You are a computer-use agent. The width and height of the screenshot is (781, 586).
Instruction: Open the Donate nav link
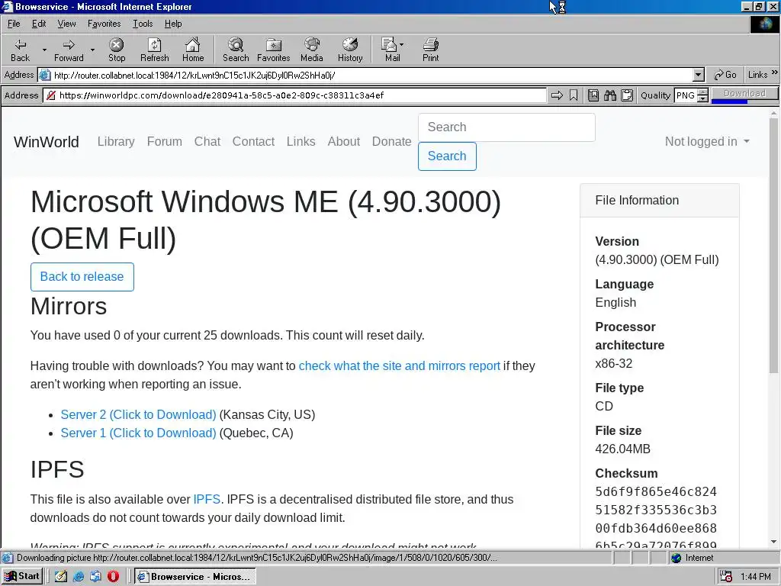point(391,141)
